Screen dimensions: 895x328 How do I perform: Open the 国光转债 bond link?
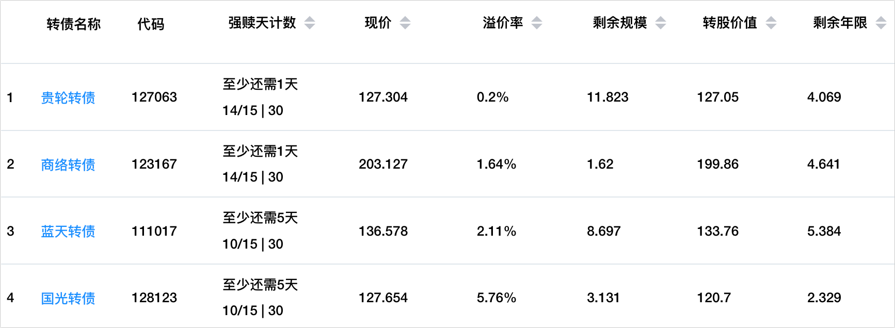tap(68, 298)
